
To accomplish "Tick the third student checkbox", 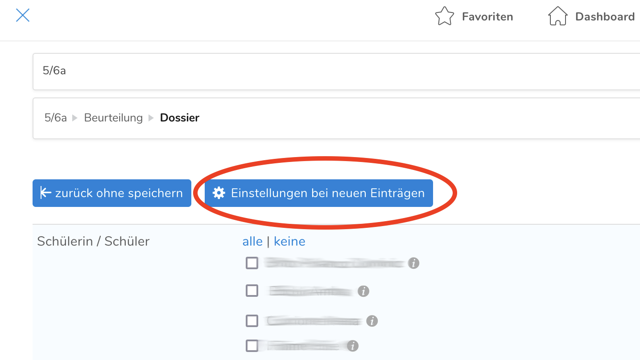I will (252, 320).
